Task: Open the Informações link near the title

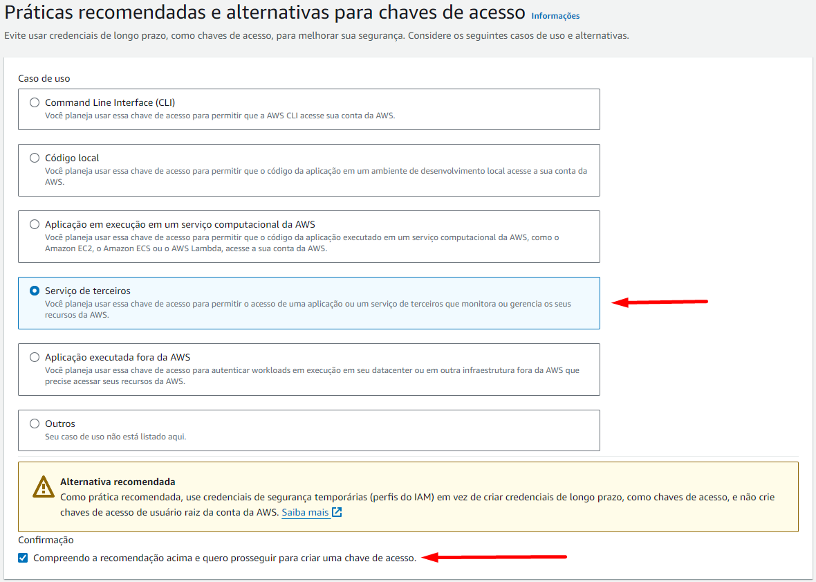Action: [x=555, y=15]
